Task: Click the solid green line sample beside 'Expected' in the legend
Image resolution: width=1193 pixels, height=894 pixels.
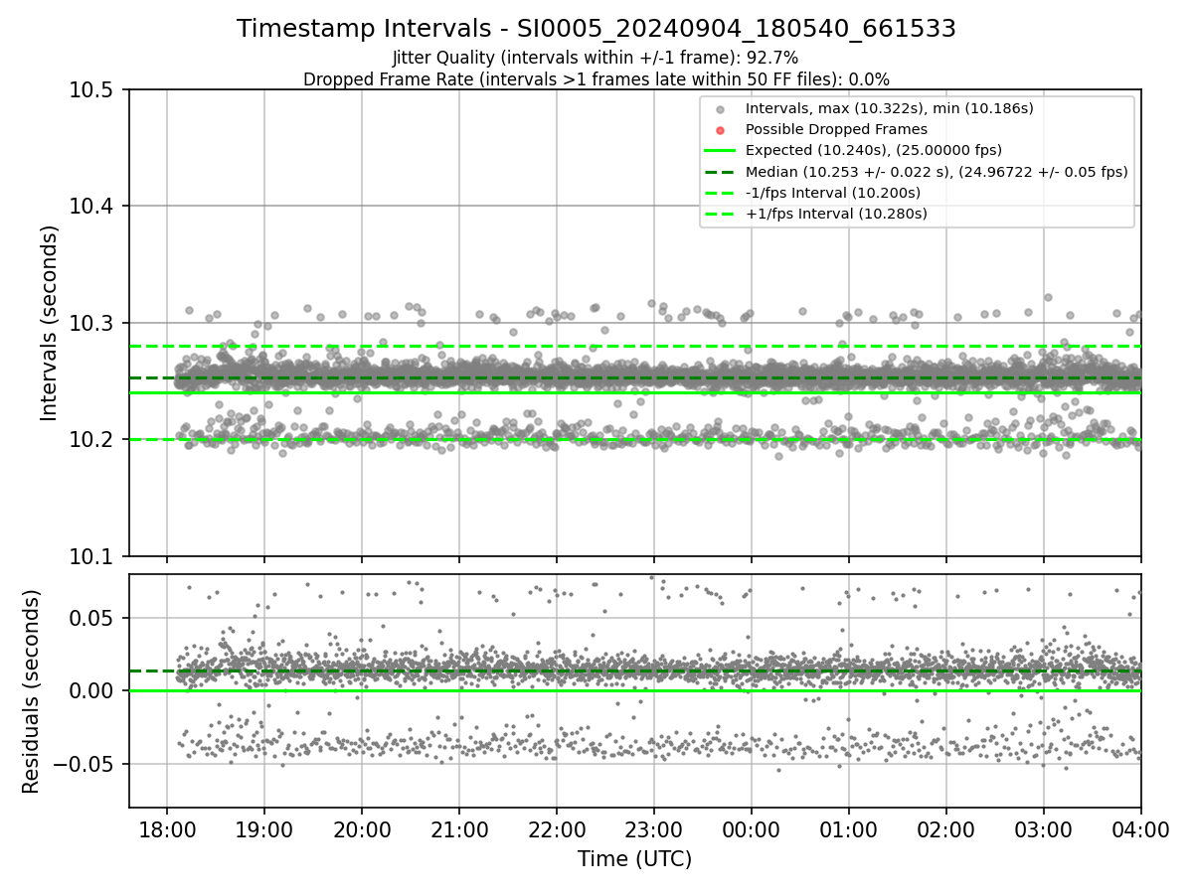Action: coord(721,151)
